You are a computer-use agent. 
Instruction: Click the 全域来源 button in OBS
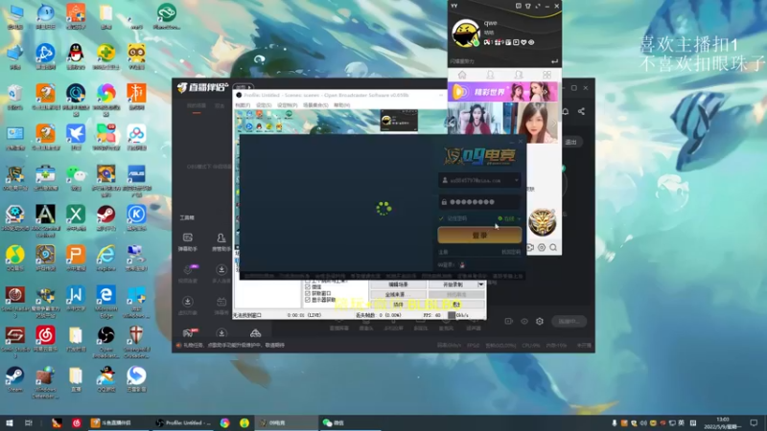click(398, 294)
